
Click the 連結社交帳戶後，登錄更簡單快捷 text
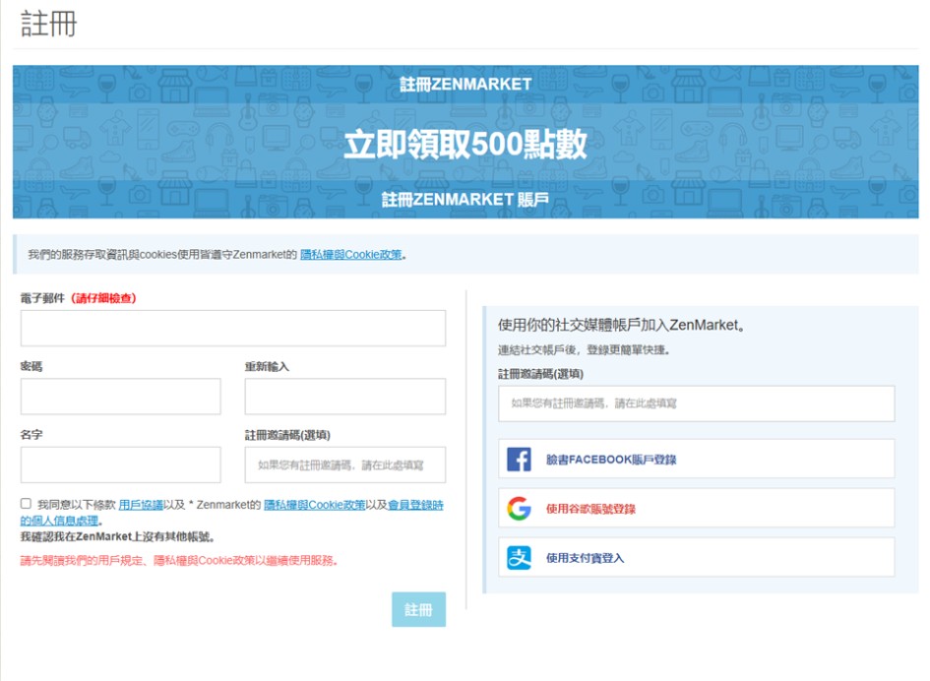pos(584,350)
